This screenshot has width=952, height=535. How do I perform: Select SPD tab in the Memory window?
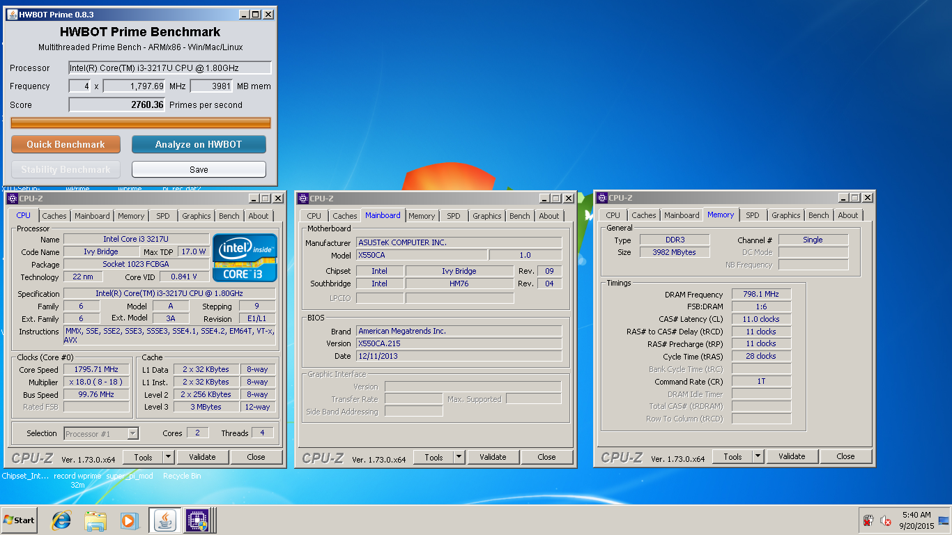[752, 215]
